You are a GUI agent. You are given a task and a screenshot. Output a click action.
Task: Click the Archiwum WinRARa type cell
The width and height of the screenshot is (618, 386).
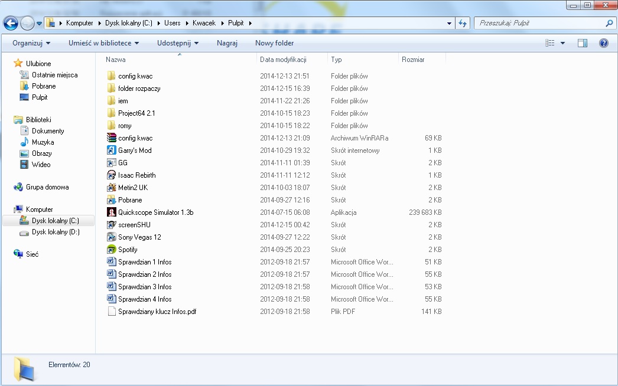tap(359, 138)
